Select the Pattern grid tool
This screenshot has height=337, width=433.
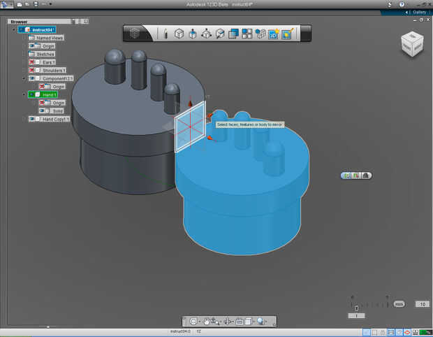pyautogui.click(x=247, y=33)
